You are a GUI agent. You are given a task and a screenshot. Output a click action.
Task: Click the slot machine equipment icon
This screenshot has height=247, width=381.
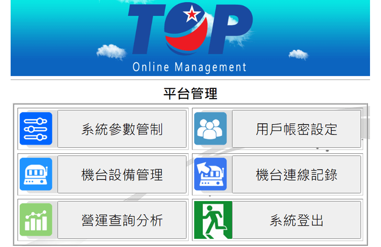point(36,174)
